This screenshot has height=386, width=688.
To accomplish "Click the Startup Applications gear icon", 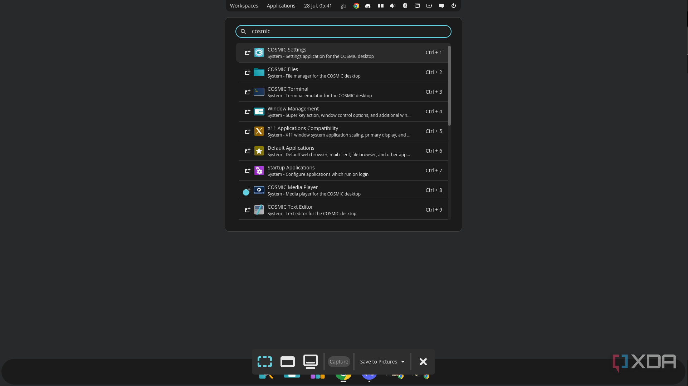I will point(259,170).
